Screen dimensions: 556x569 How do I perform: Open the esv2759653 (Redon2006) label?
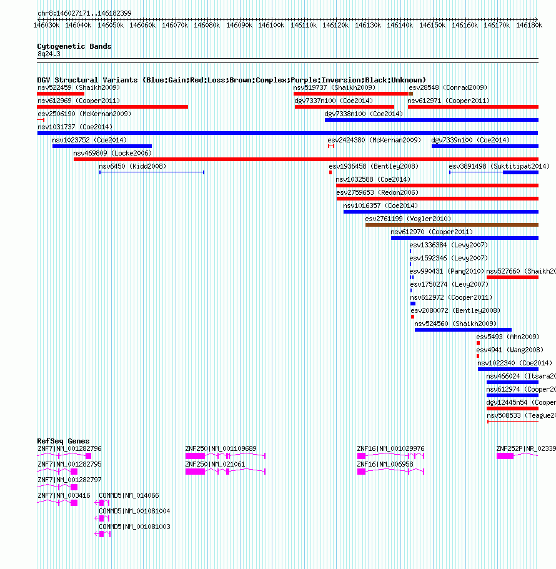coord(377,192)
